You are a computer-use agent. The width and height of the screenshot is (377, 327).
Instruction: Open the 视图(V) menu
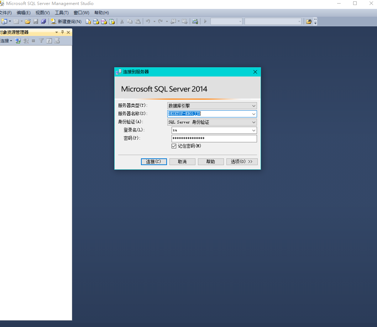pos(43,13)
